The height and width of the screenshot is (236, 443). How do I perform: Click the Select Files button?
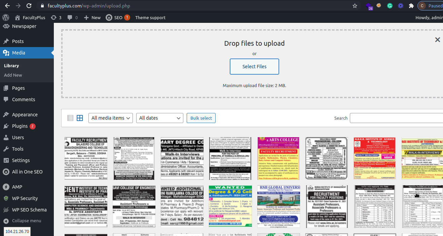pos(254,67)
